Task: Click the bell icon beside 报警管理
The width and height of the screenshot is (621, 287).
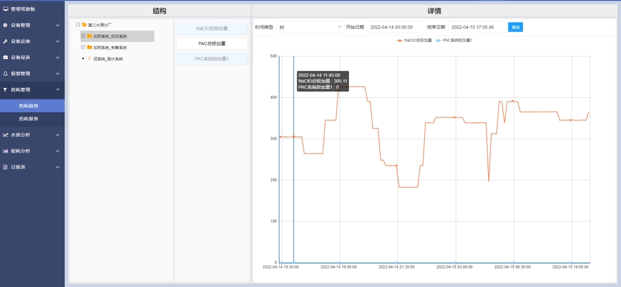Action: tap(5, 73)
